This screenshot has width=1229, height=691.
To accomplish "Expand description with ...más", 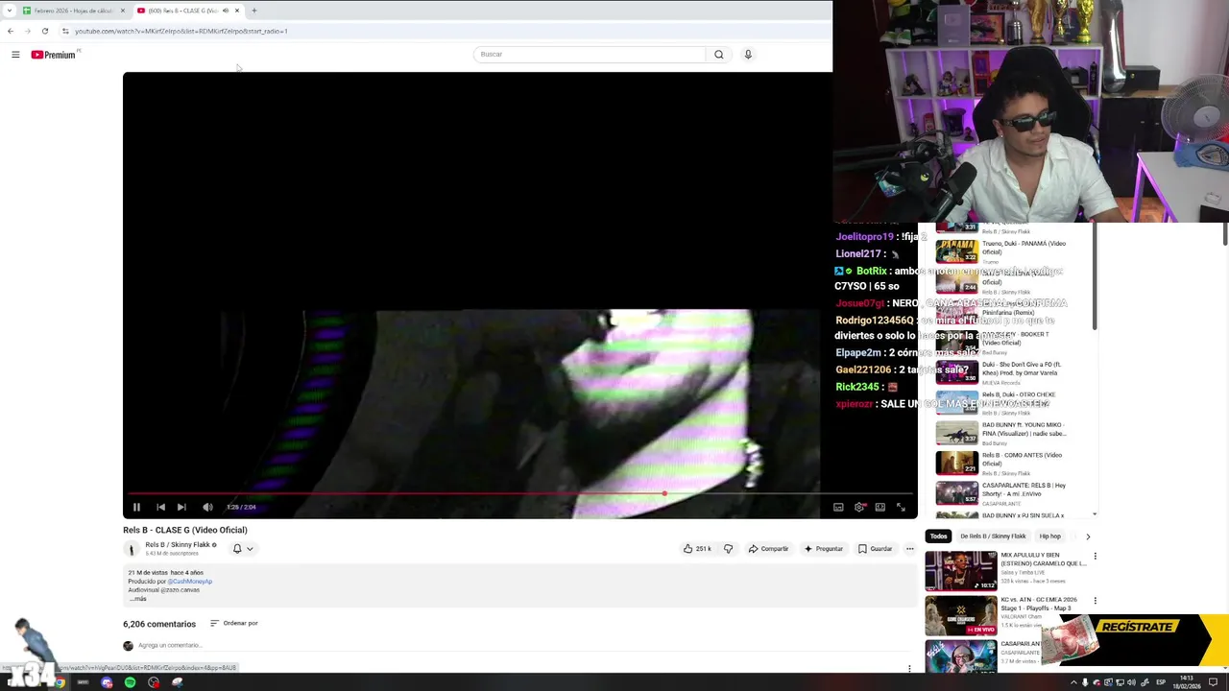I will coord(137,599).
